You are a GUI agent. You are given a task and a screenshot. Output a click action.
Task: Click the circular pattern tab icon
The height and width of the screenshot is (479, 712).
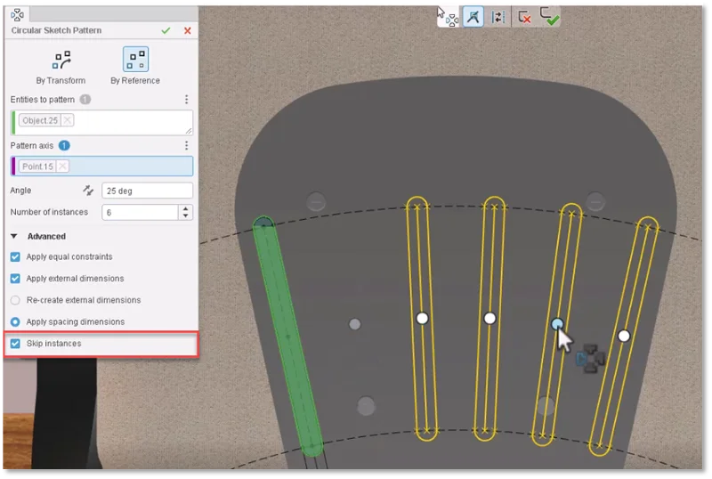[17, 14]
